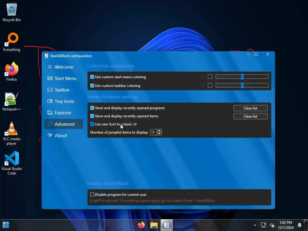Image resolution: width=308 pixels, height=231 pixels.
Task: Select the Visual Studio Code desktop shortcut
Action: (12, 163)
